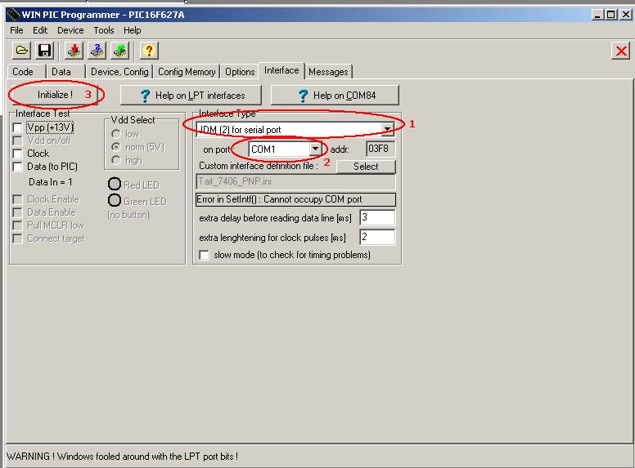
Task: Open the Tools menu
Action: (x=104, y=30)
